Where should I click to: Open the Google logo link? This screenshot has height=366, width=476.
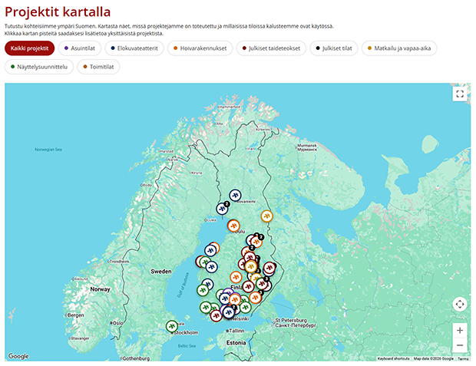[18, 356]
